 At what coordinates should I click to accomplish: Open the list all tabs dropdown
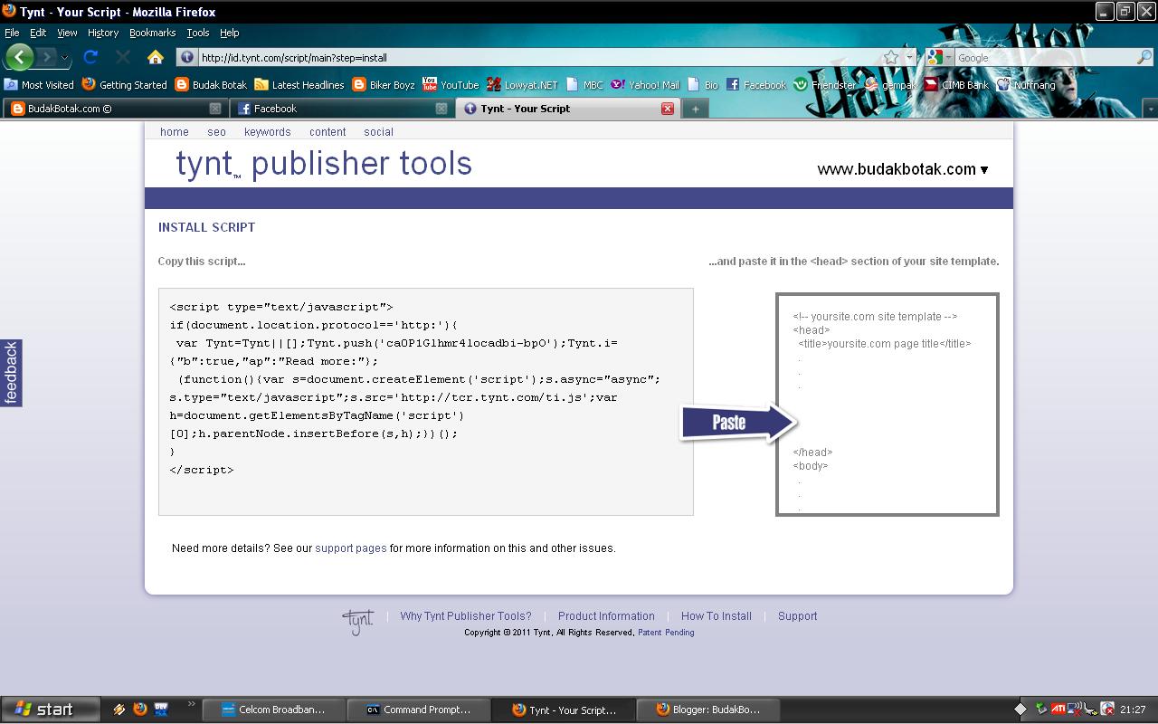(x=1150, y=109)
